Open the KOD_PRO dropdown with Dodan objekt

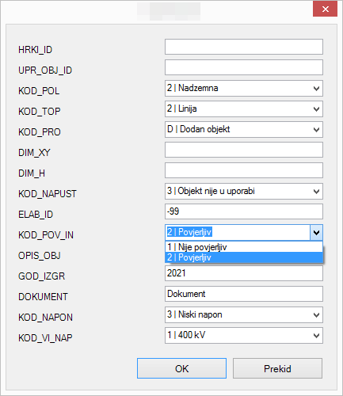click(244, 129)
